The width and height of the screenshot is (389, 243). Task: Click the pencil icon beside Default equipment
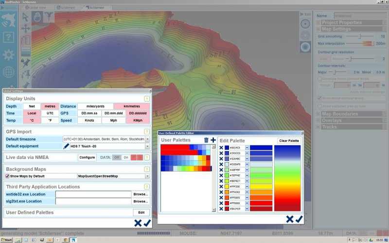point(66,146)
